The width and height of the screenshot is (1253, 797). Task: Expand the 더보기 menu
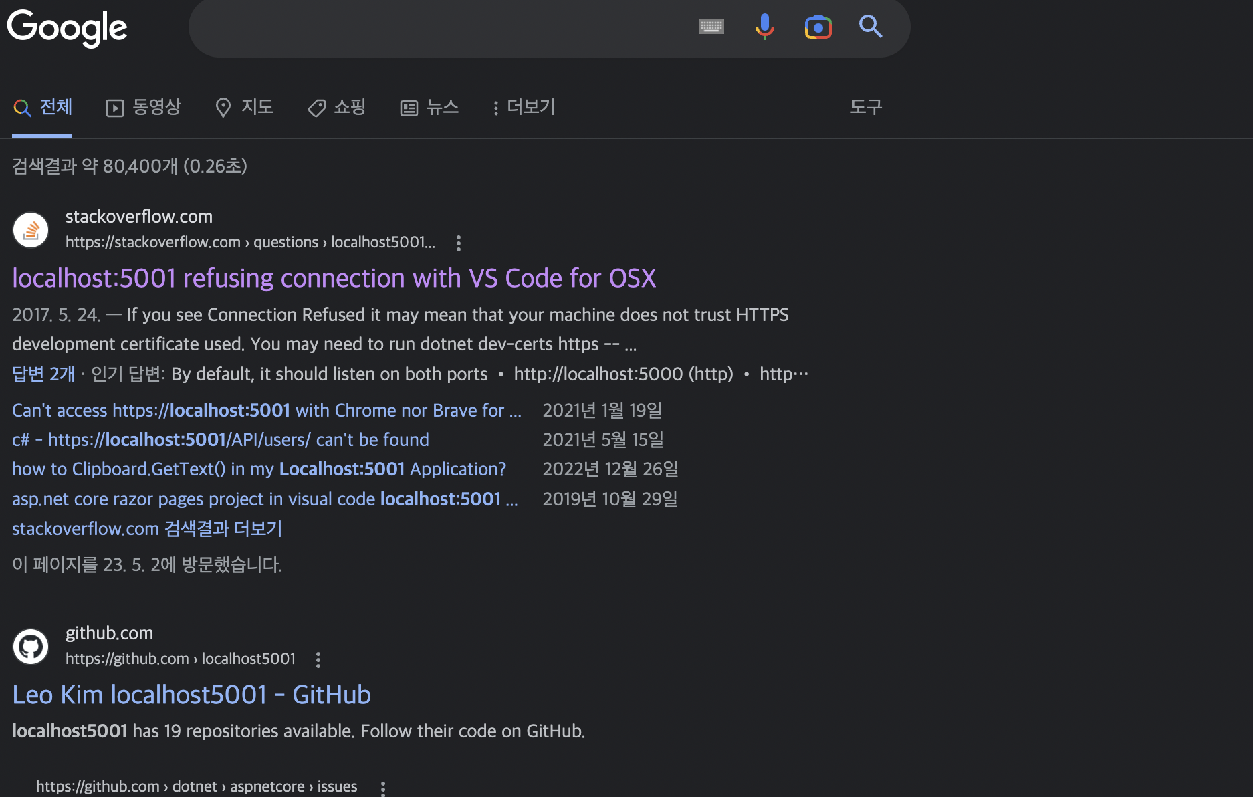524,107
